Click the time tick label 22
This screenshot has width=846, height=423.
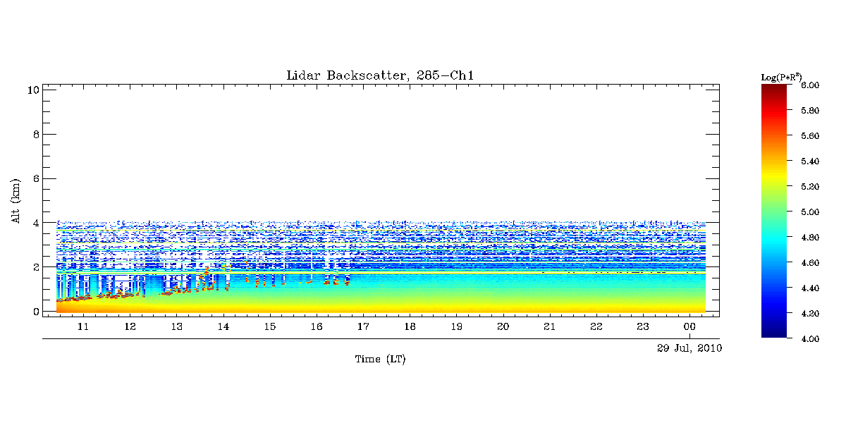[596, 326]
